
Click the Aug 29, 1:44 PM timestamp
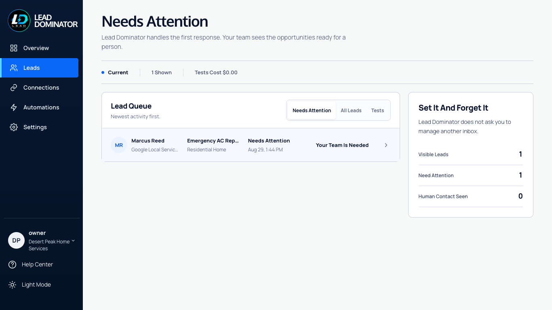pyautogui.click(x=265, y=150)
